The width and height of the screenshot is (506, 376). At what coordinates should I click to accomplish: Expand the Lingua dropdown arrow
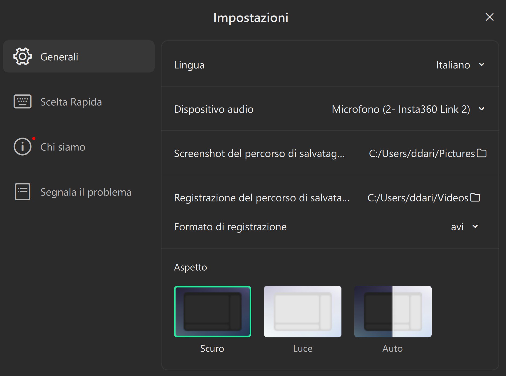point(482,65)
